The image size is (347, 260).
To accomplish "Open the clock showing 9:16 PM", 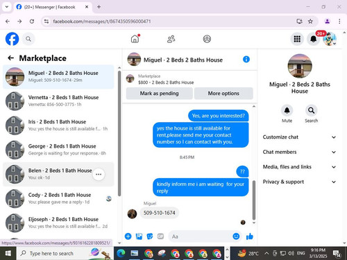I will click(x=318, y=253).
